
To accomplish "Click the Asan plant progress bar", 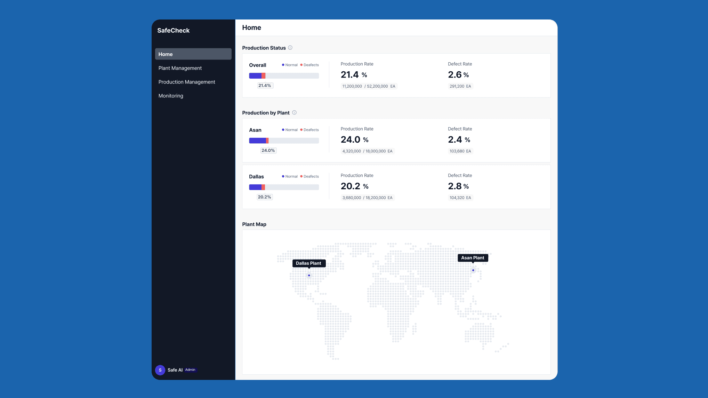I will 284,141.
